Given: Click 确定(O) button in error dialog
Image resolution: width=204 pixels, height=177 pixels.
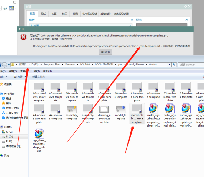Looking at the screenshot, I should click(105, 52).
